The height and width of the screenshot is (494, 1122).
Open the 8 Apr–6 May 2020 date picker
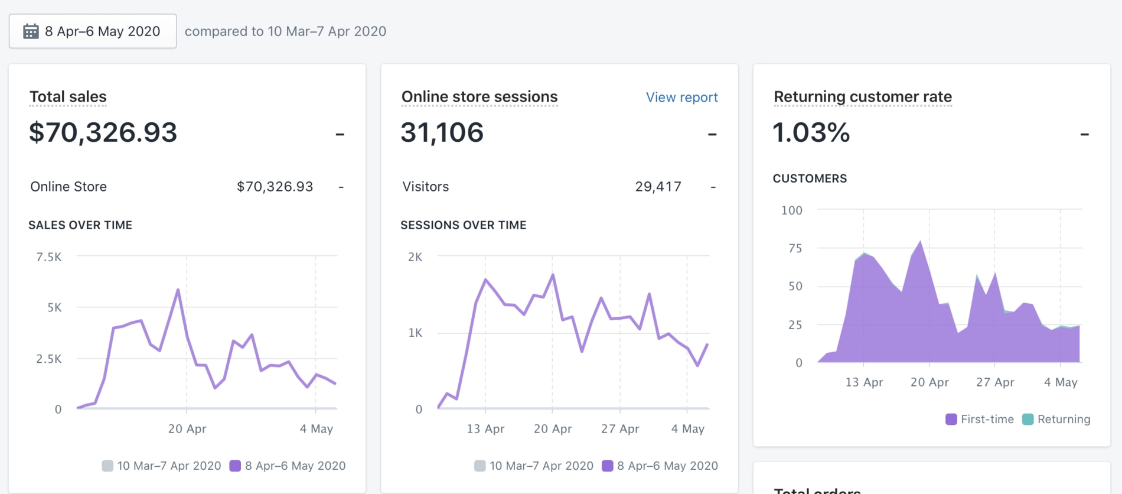(x=93, y=31)
